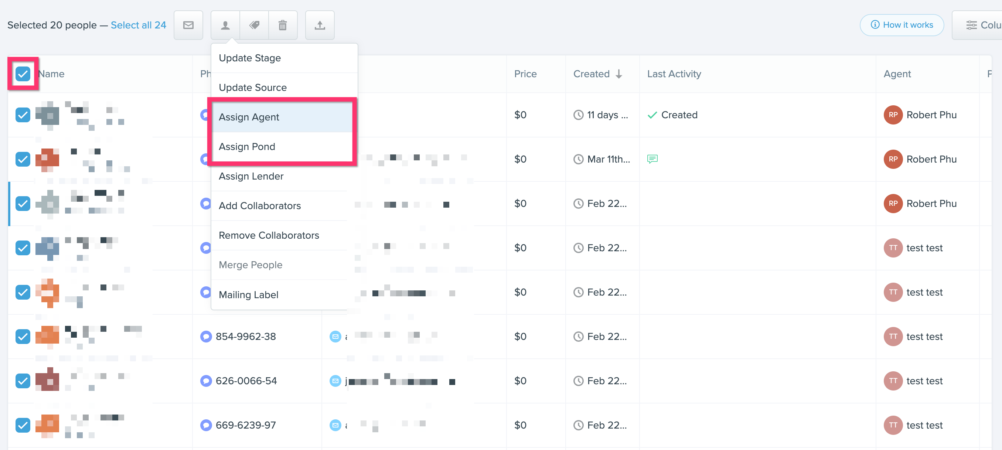Uncheck the first person row checkbox
The height and width of the screenshot is (450, 1002).
point(23,115)
